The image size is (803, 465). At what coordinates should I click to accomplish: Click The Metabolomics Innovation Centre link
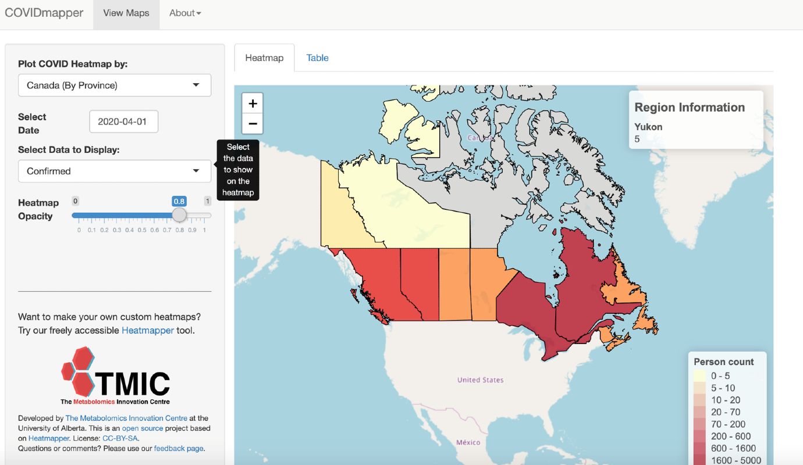point(126,418)
